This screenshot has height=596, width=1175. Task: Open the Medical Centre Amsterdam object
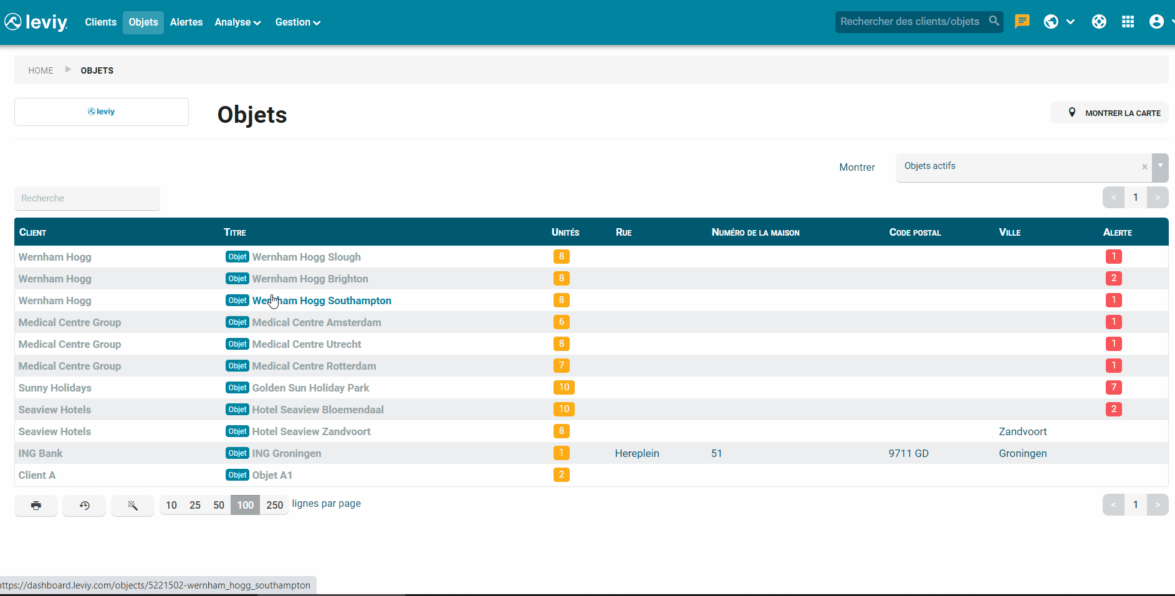317,322
